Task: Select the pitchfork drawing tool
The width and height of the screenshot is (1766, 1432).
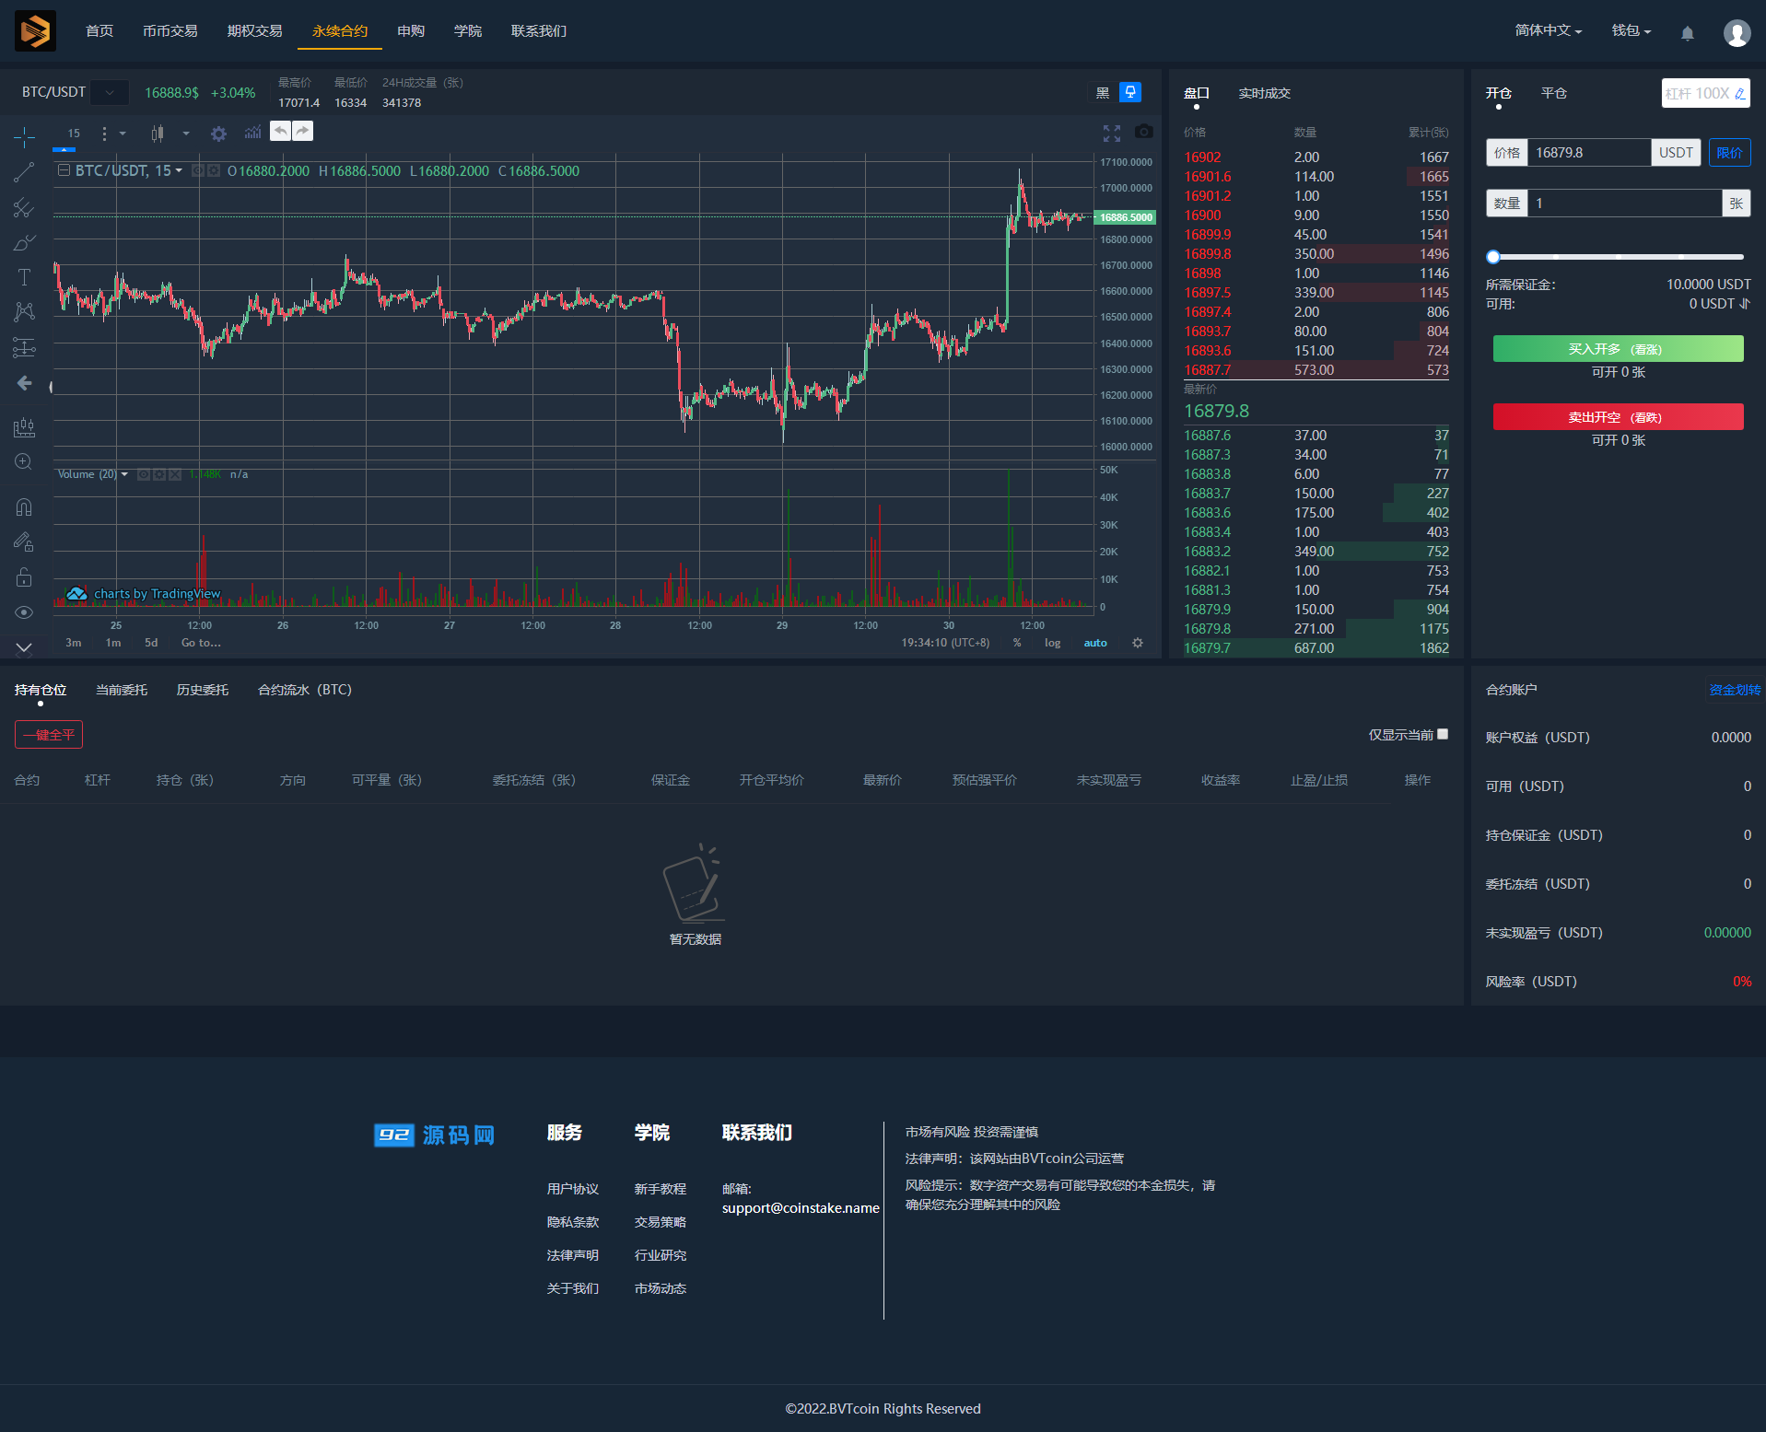Action: [25, 208]
